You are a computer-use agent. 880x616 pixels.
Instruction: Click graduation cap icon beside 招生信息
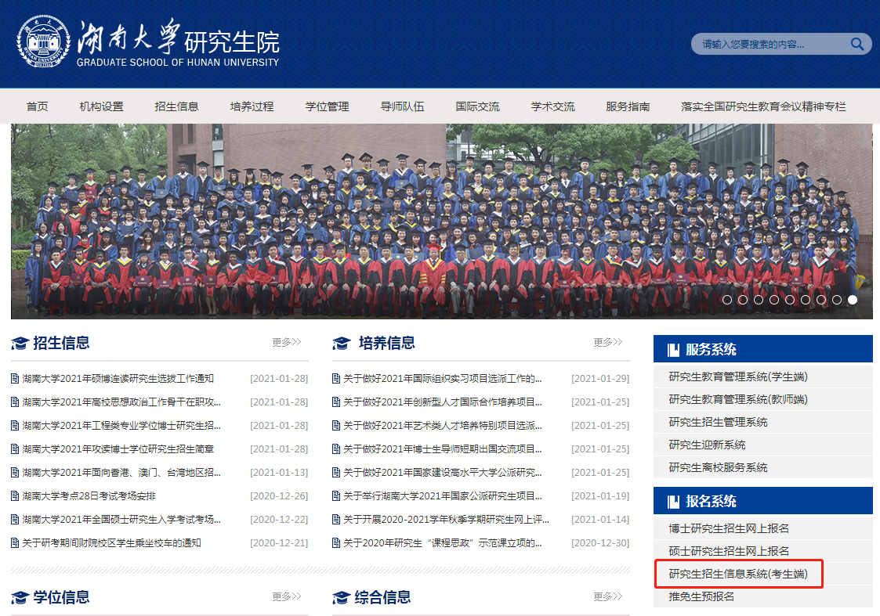coord(20,343)
